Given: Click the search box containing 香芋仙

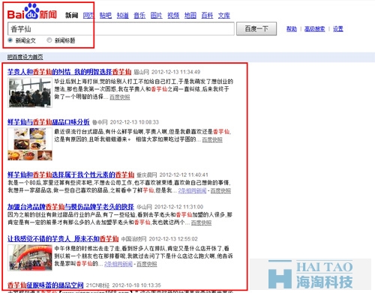Looking at the screenshot, I should click(x=121, y=28).
